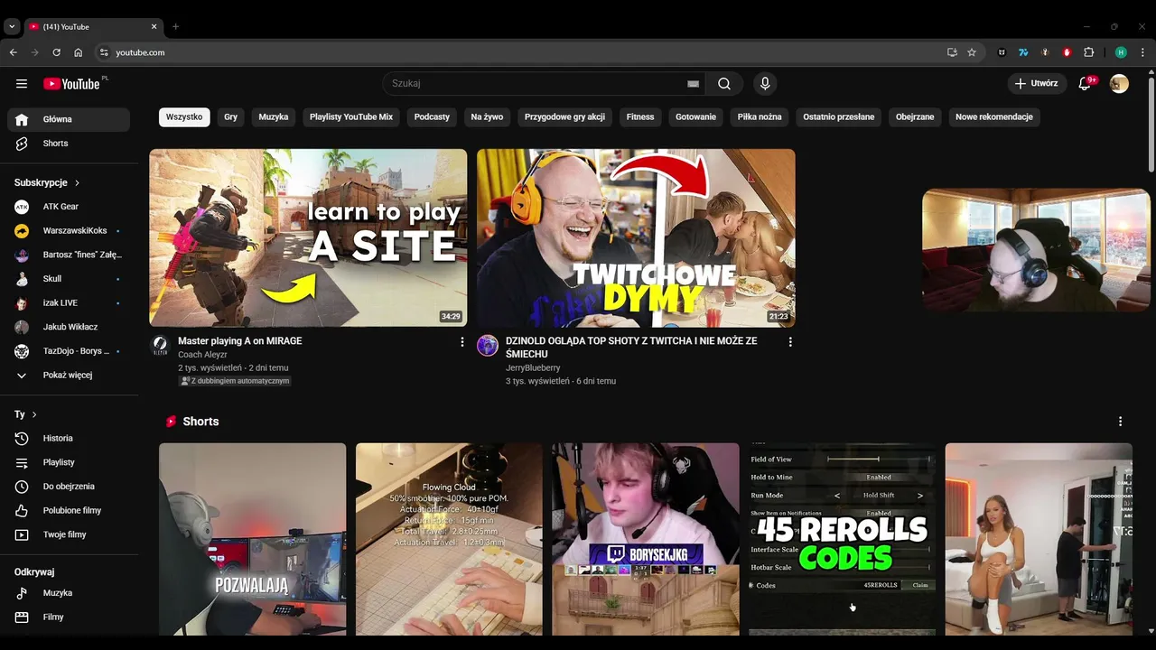Open the on-screen keyboard icon in search box

pos(694,84)
